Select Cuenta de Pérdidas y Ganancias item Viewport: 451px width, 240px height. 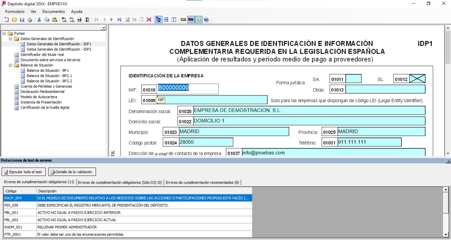tap(46, 86)
